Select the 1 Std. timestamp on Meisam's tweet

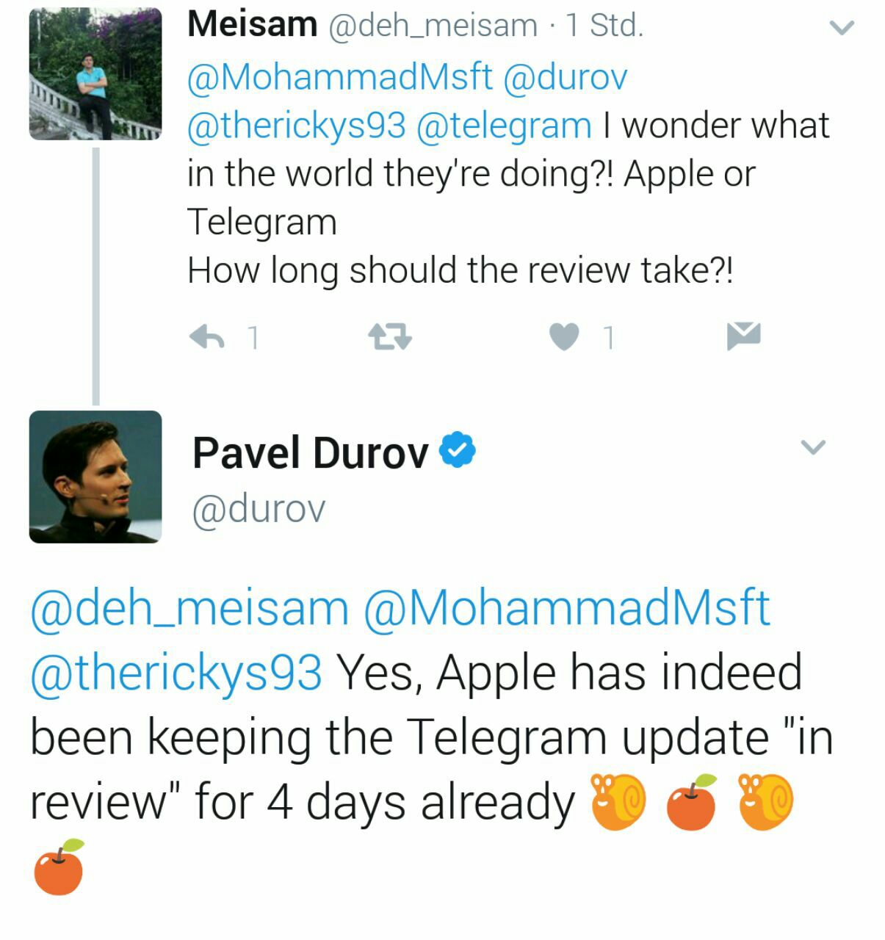click(x=604, y=26)
